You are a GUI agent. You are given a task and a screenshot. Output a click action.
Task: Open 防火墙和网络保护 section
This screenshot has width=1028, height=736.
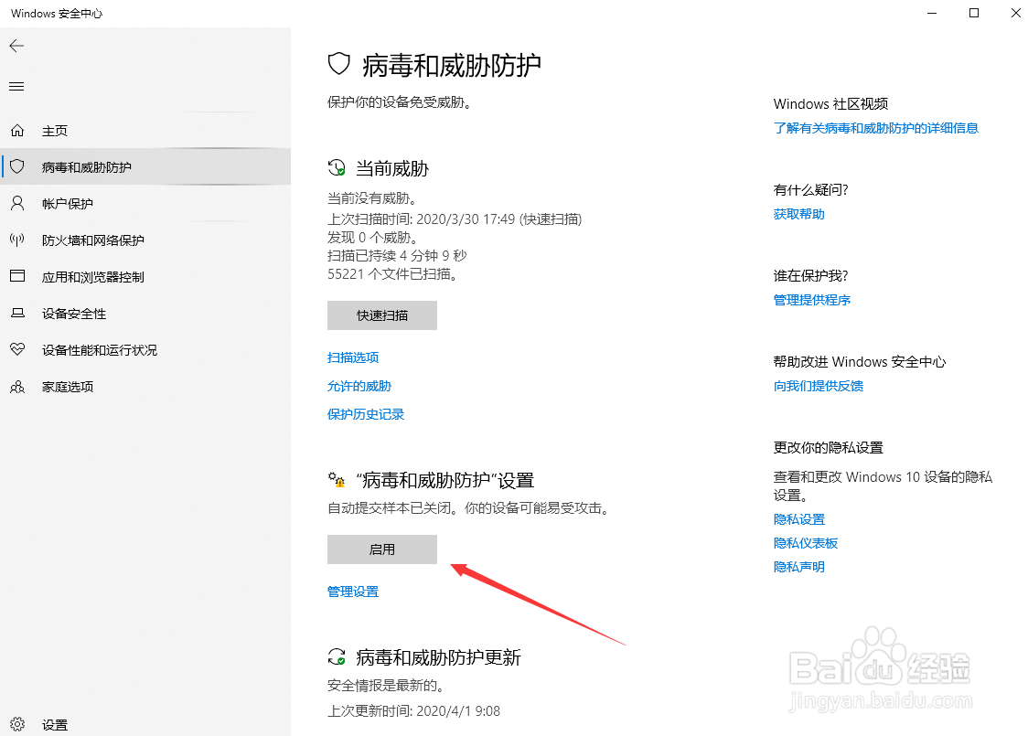pyautogui.click(x=145, y=240)
